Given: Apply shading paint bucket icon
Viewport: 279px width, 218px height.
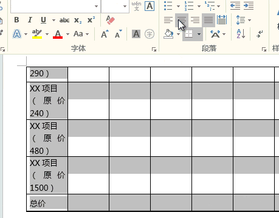Looking at the screenshot, I should 168,34.
